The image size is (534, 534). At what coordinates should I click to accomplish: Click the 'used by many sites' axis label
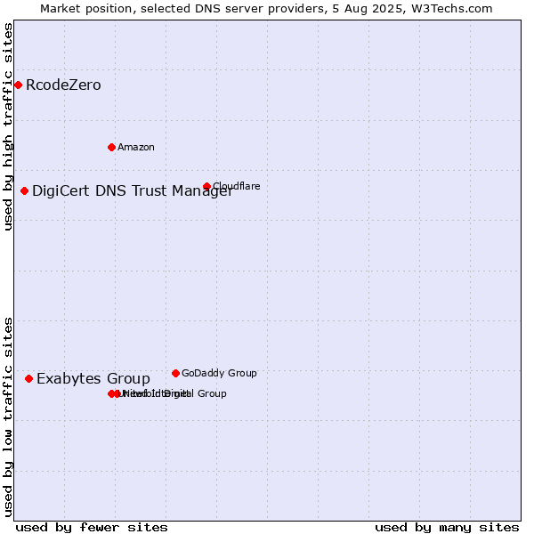coord(447,528)
